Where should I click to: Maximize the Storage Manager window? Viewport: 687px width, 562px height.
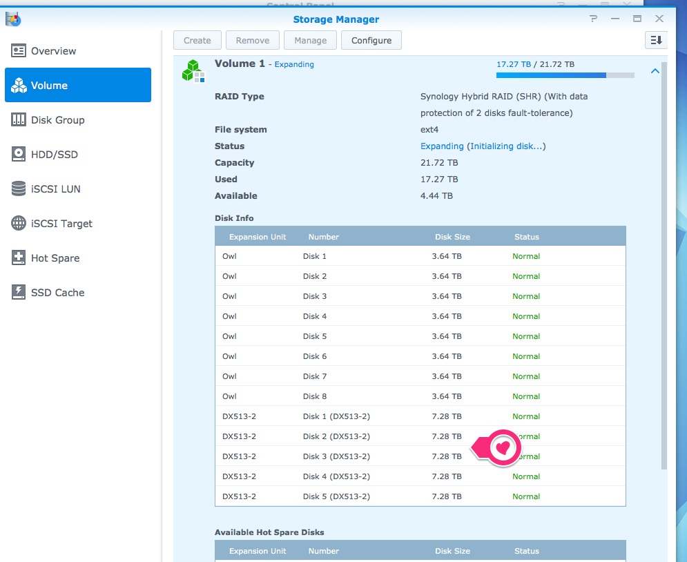(637, 19)
